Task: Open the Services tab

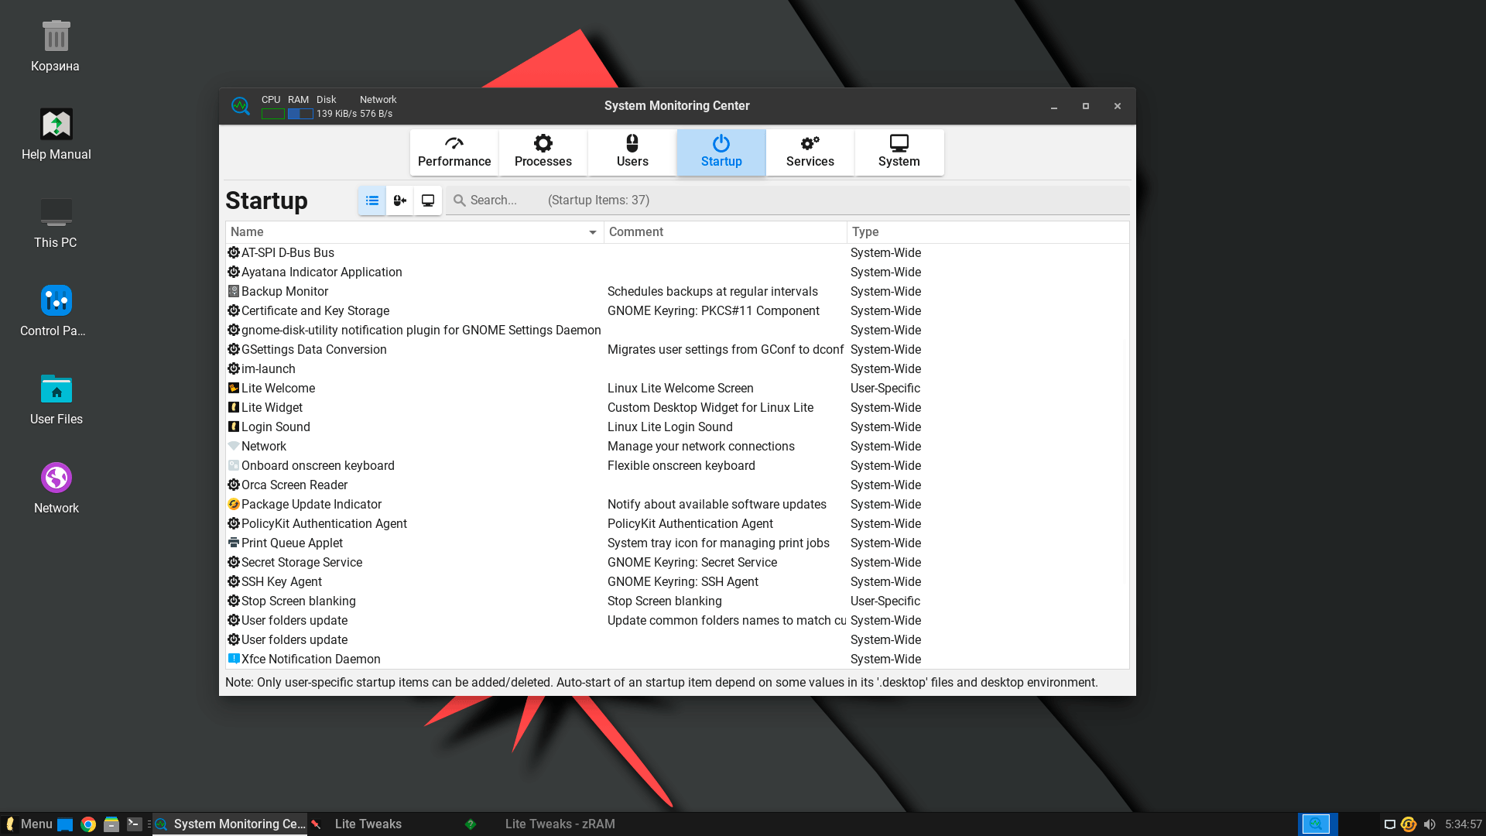Action: coord(810,152)
